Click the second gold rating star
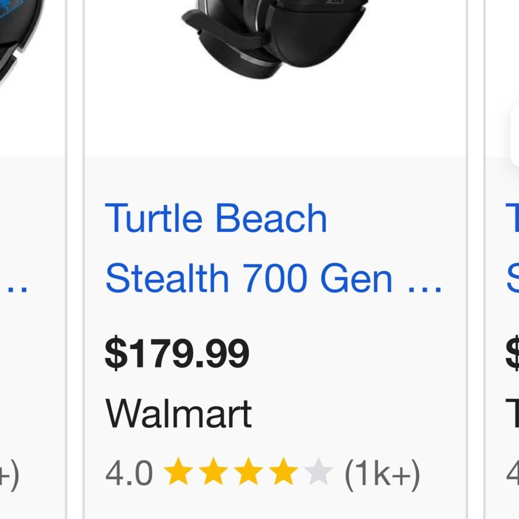 point(214,472)
